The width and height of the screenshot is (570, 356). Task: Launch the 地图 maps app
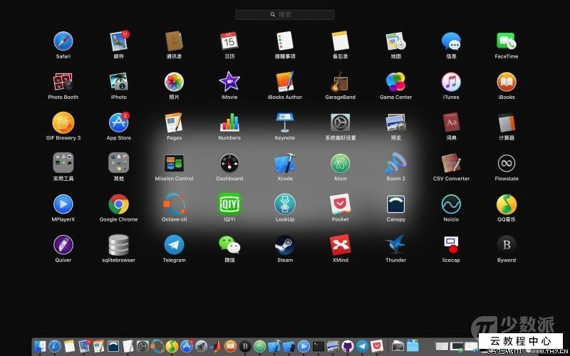[396, 41]
